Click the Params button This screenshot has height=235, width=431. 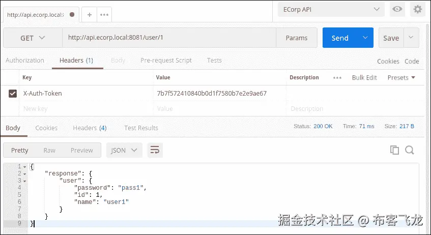(x=297, y=38)
